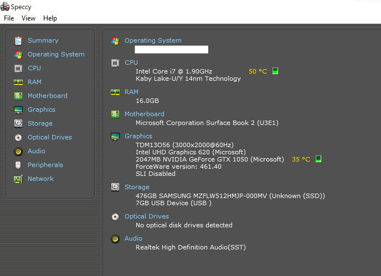The image size is (381, 276).
Task: Select Storage in the sidebar
Action: pos(40,123)
